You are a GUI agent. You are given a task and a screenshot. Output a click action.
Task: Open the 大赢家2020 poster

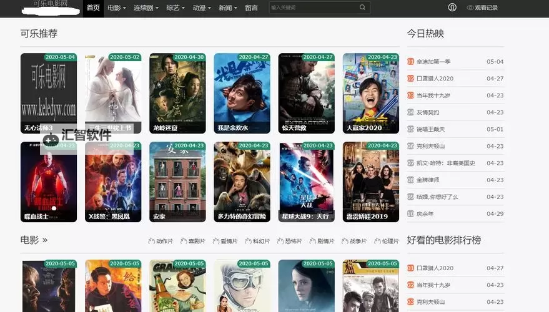371,93
